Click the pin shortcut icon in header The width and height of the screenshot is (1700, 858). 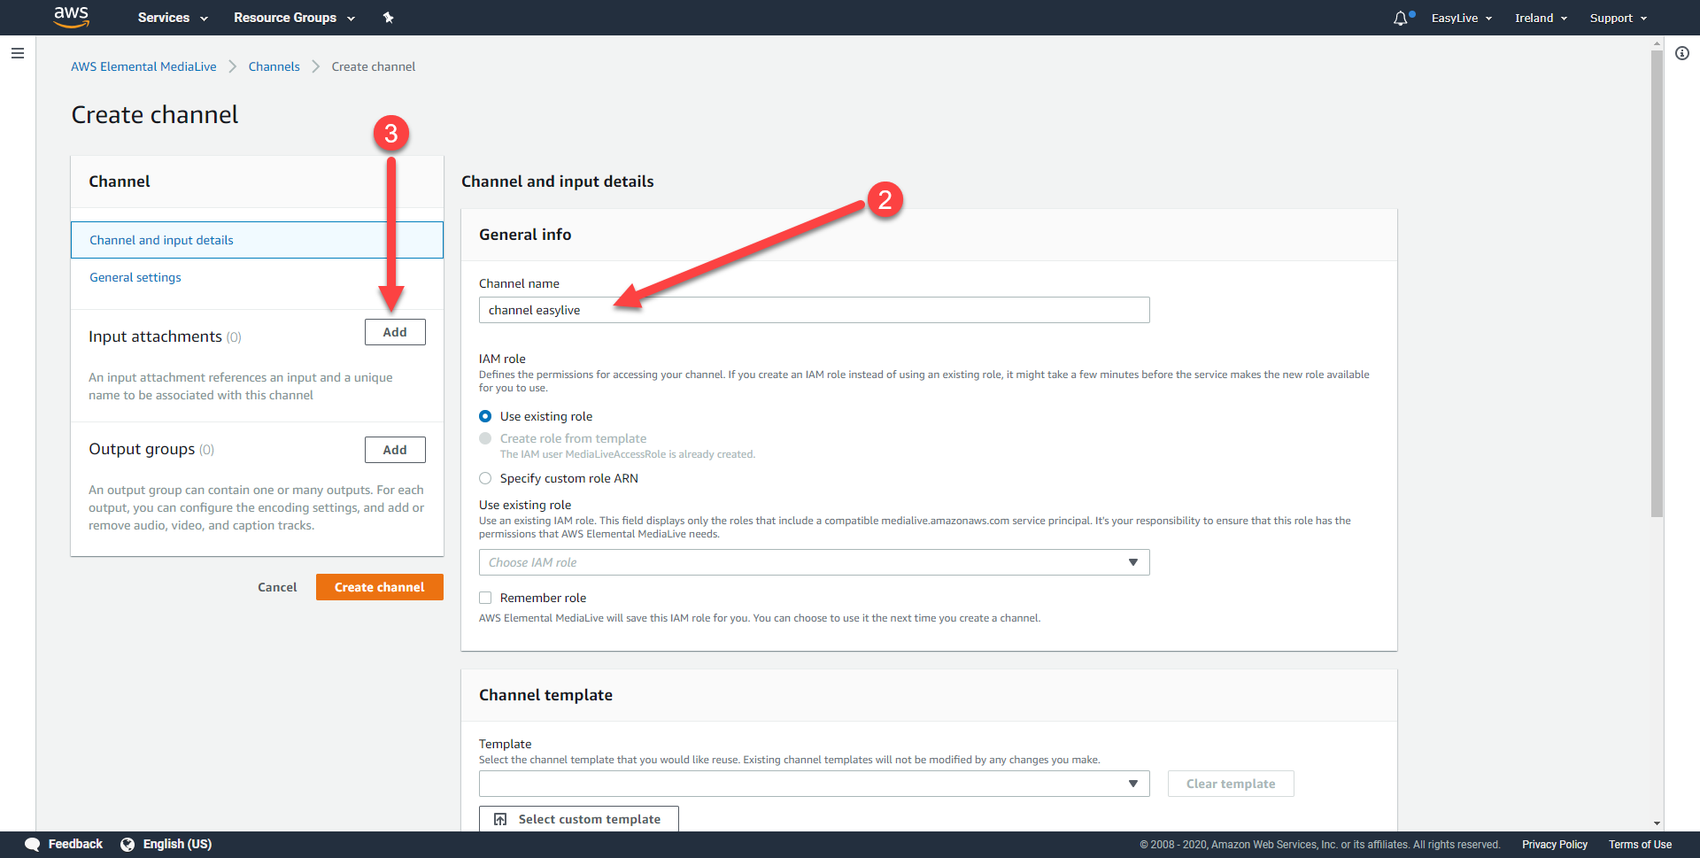pyautogui.click(x=388, y=18)
